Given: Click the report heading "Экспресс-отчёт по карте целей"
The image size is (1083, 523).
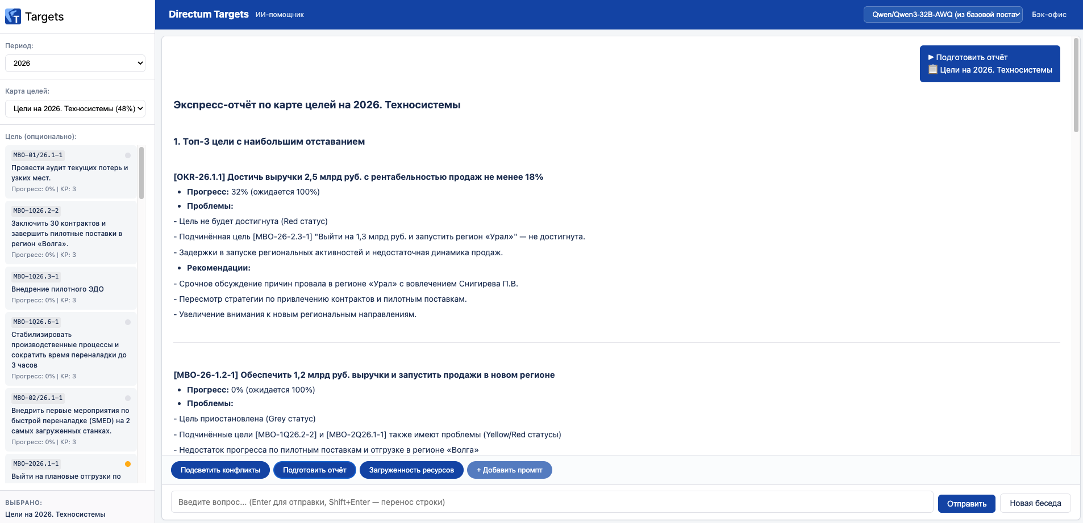Looking at the screenshot, I should (x=317, y=105).
